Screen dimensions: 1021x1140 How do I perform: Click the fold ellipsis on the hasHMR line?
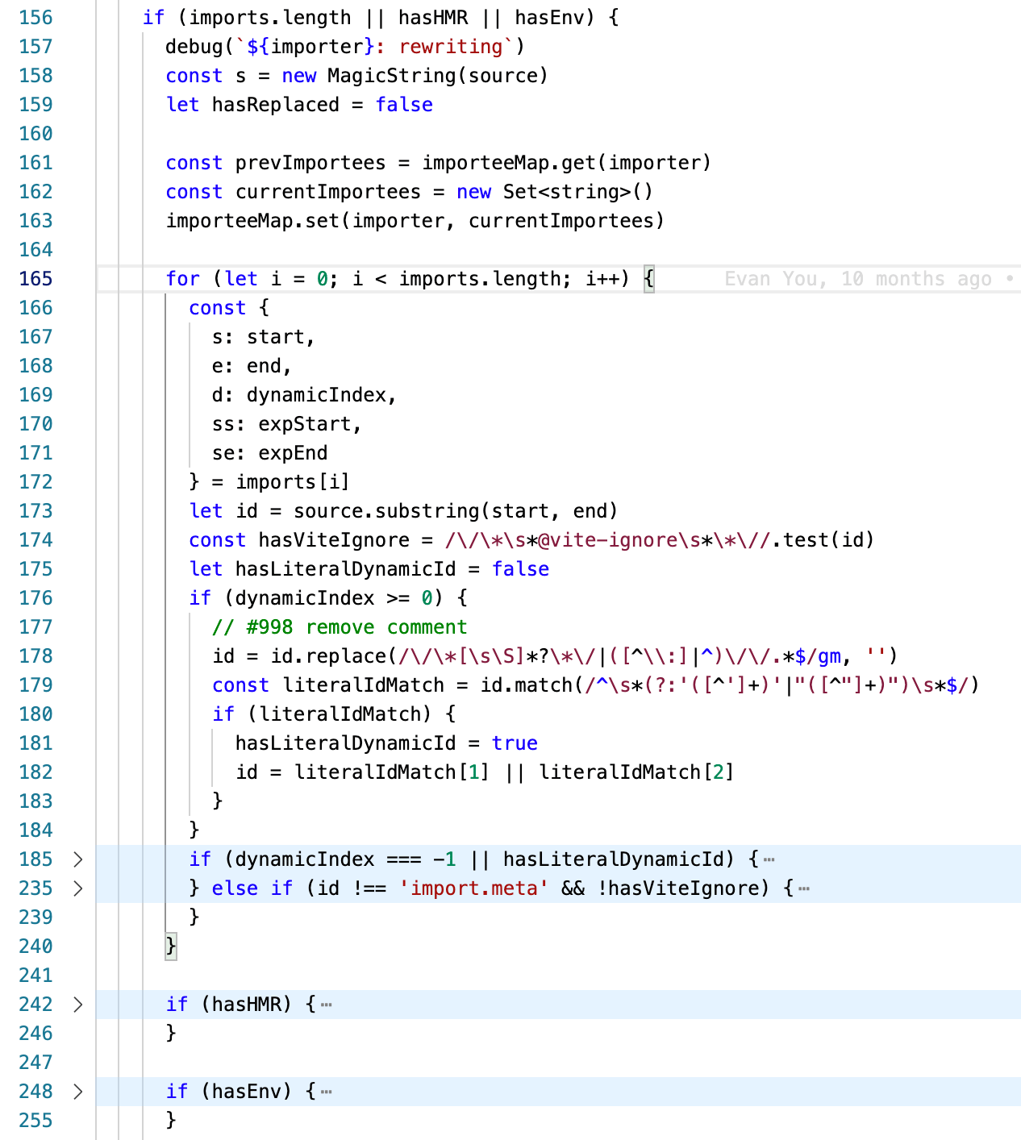326,1005
